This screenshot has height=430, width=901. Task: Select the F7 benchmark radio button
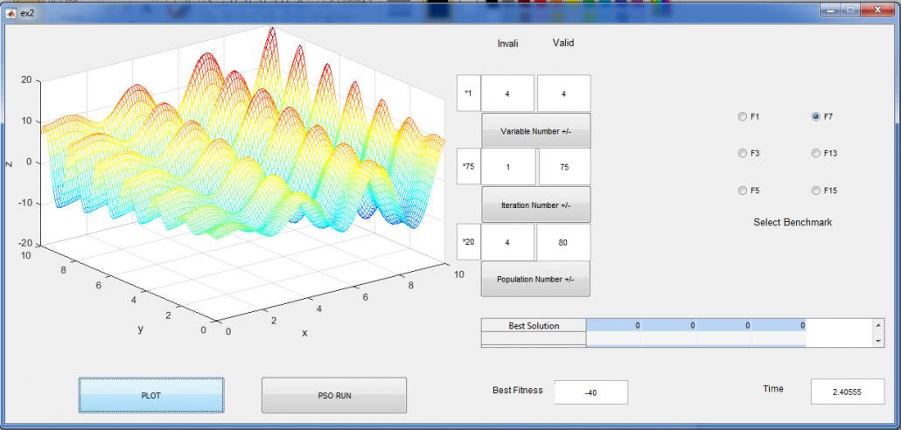tap(816, 116)
